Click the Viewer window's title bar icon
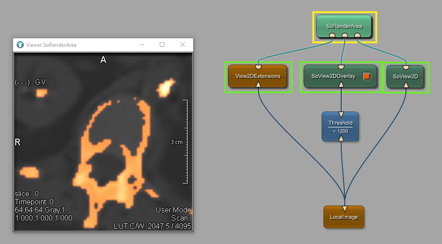This screenshot has width=442, height=244. [20, 45]
